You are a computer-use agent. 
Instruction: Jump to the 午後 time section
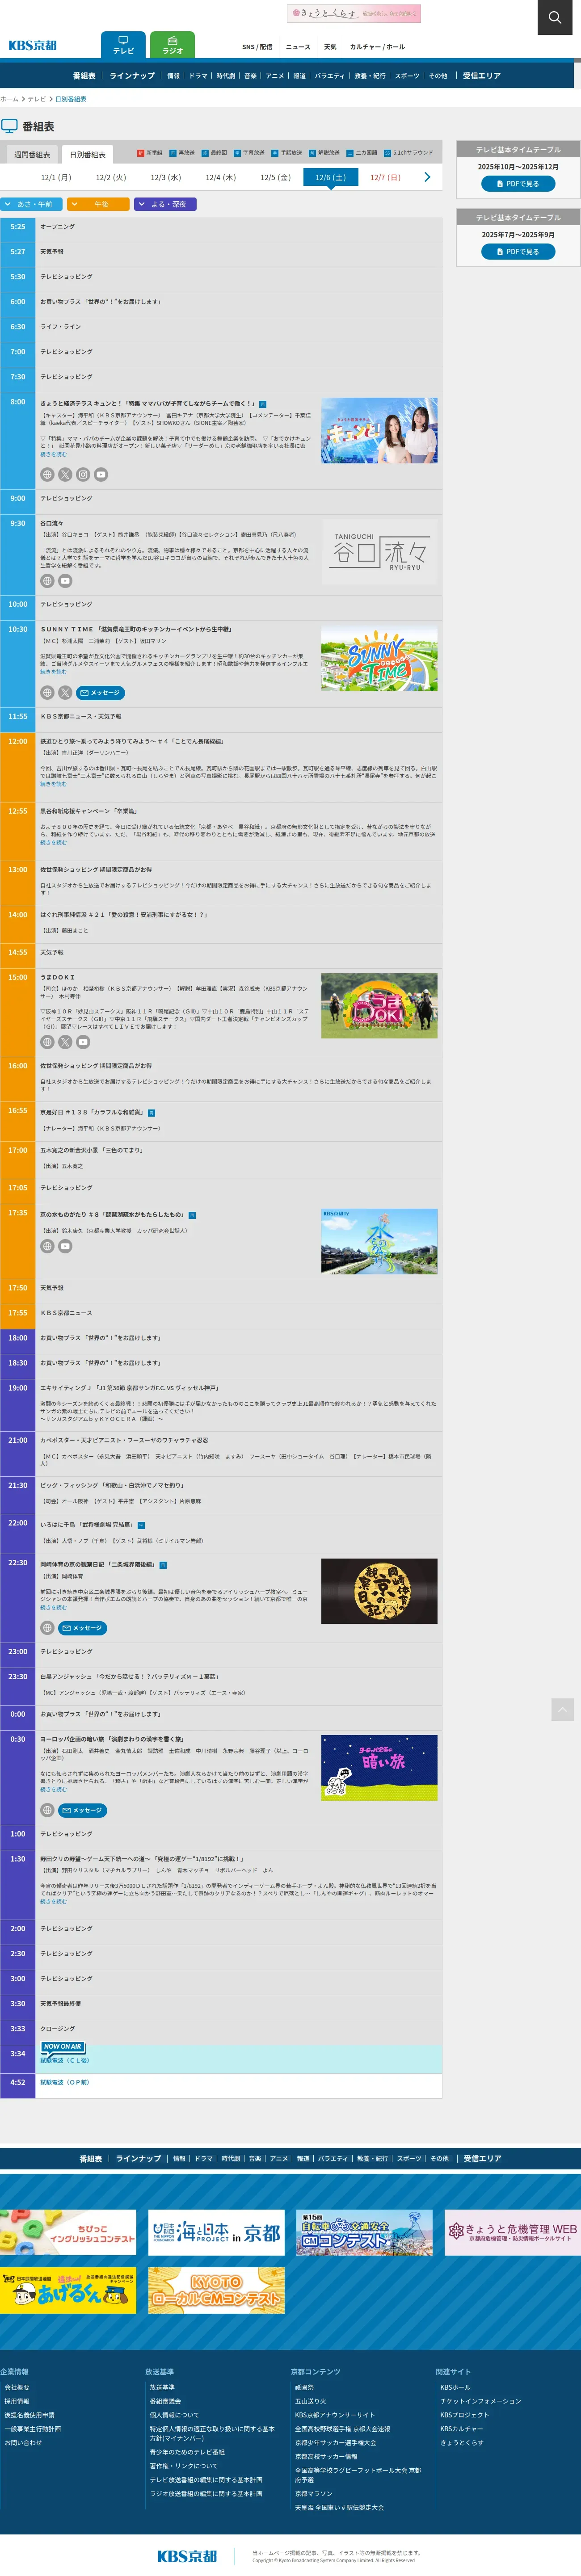(98, 204)
